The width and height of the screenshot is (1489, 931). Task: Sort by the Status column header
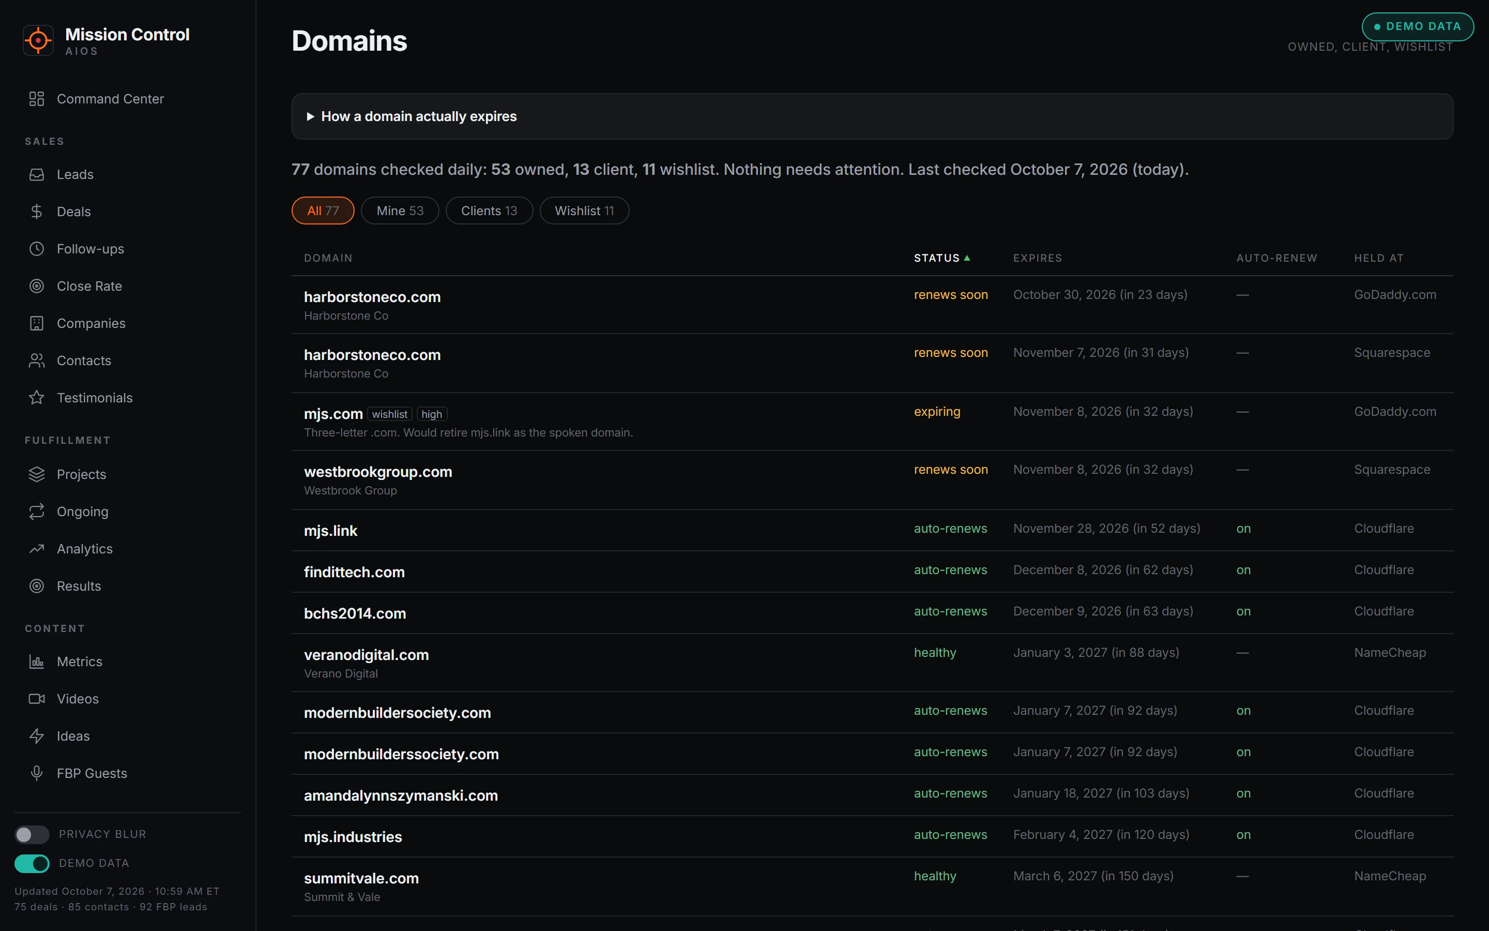941,258
